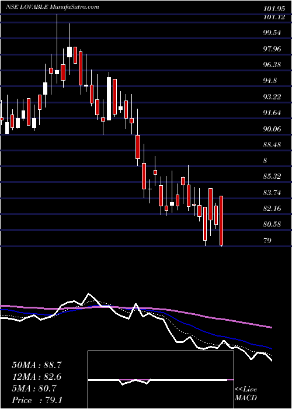This screenshot has width=292, height=409.
Task: Click the 94.8 price axis label
Action: [270, 81]
